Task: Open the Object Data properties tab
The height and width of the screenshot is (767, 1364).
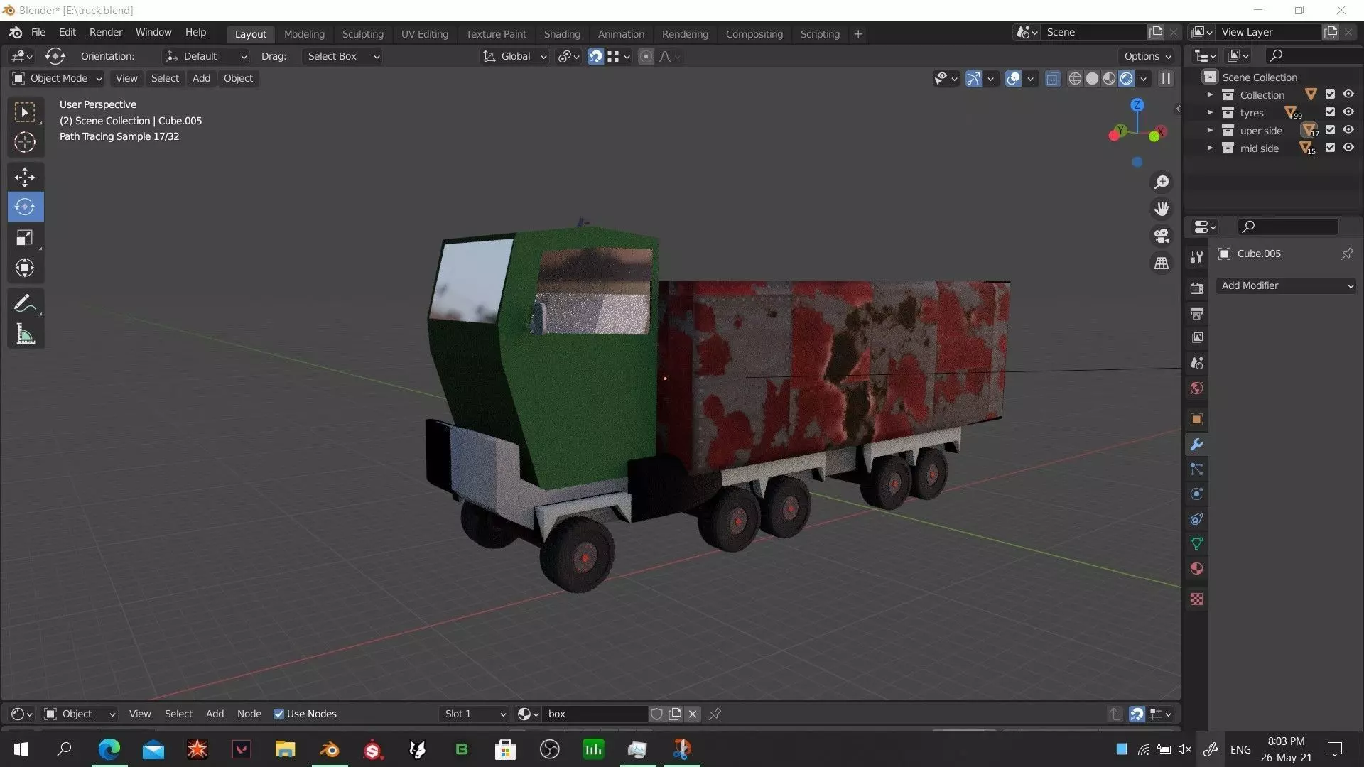Action: click(1196, 544)
